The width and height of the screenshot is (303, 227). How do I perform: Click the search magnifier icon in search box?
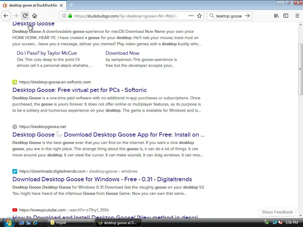(212, 16)
